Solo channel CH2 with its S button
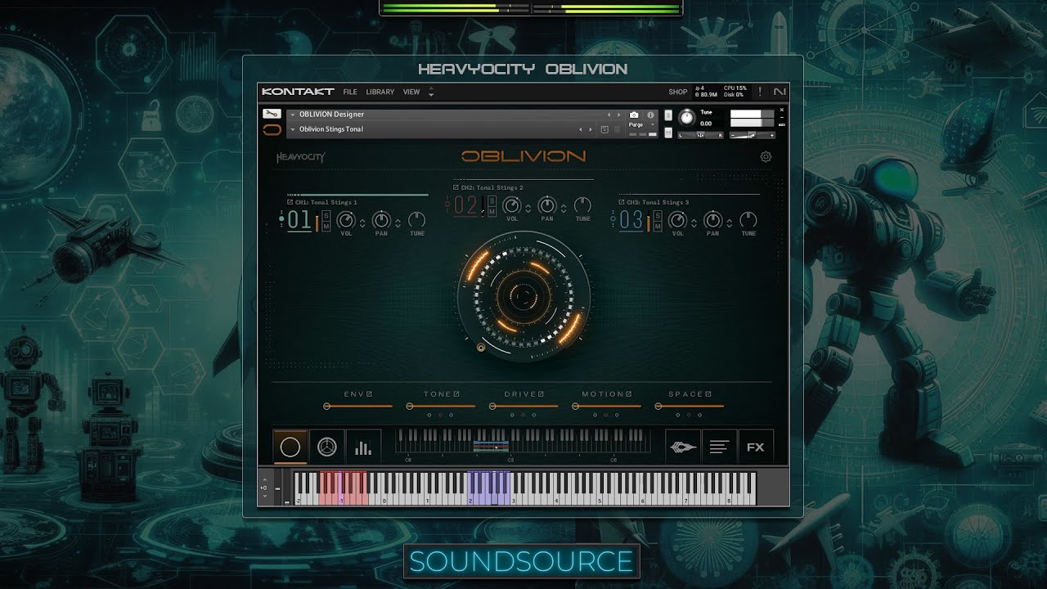1047x589 pixels. [x=492, y=200]
